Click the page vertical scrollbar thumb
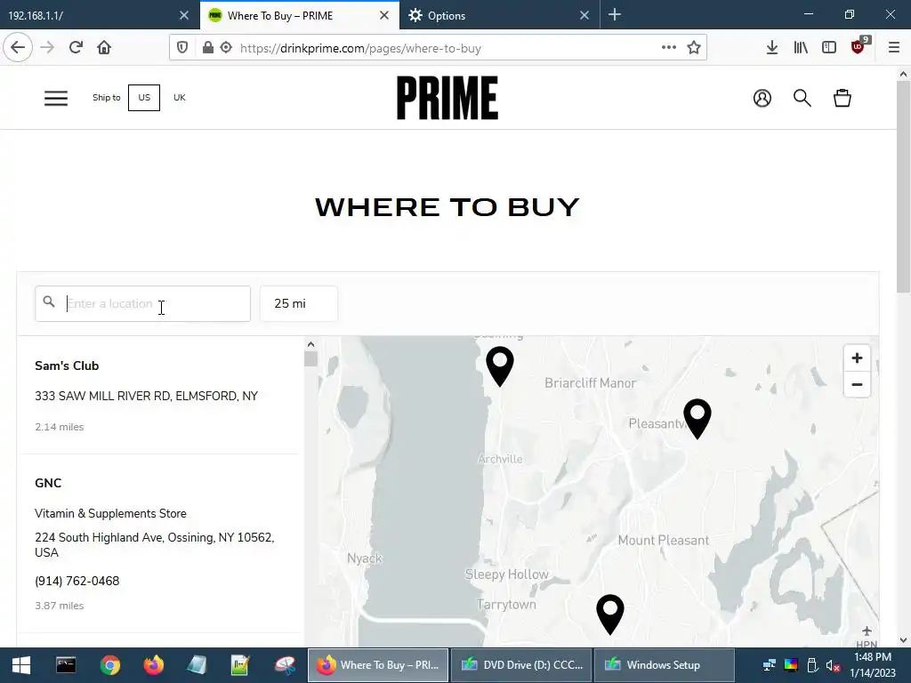The height and width of the screenshot is (683, 911). pos(903,186)
